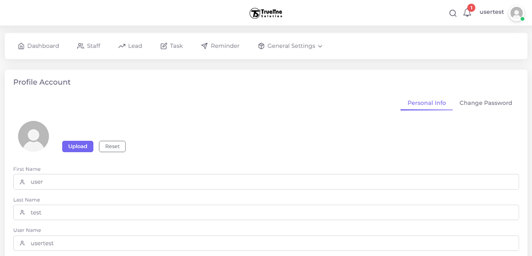The height and width of the screenshot is (256, 532).
Task: Click the Dashboard home icon
Action: [x=21, y=46]
